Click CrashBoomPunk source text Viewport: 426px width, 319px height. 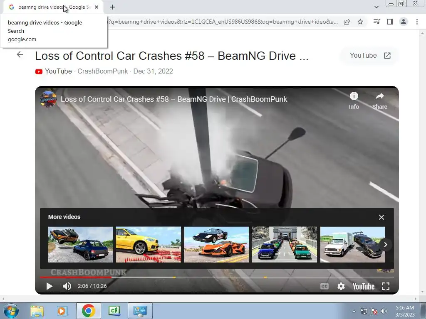tap(103, 71)
